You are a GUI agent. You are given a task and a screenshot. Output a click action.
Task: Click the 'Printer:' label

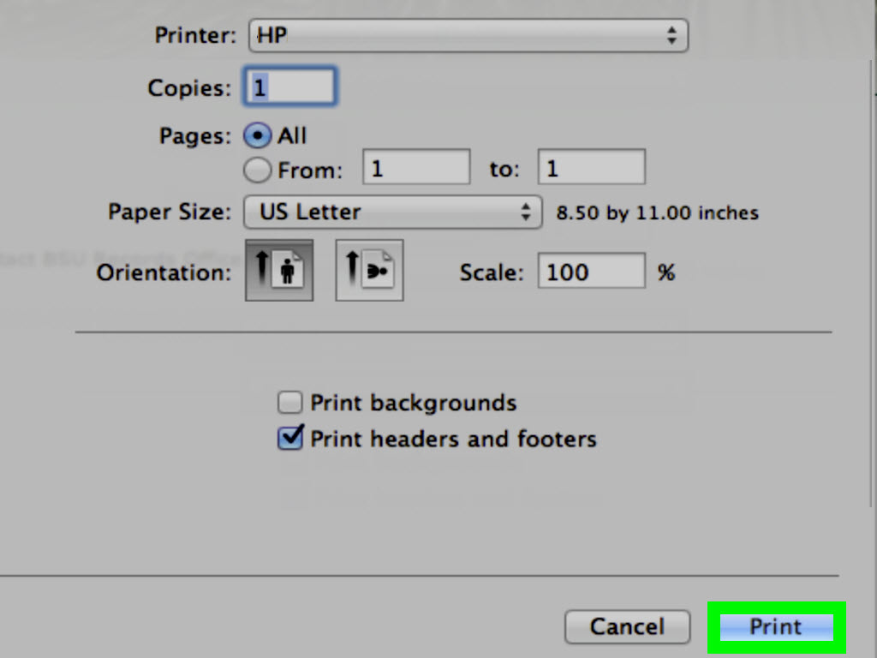pos(196,36)
